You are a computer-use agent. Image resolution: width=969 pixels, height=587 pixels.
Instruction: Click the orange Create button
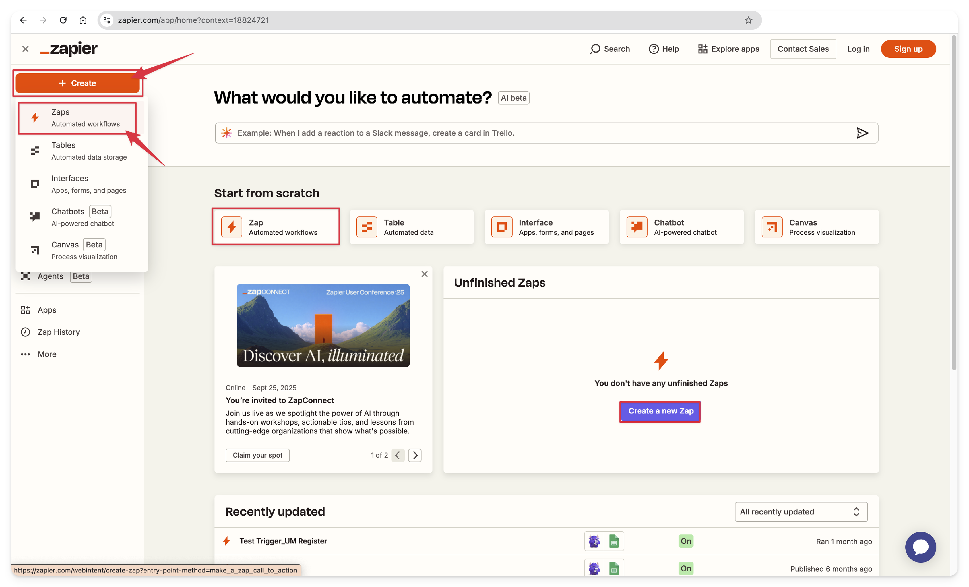coord(78,83)
